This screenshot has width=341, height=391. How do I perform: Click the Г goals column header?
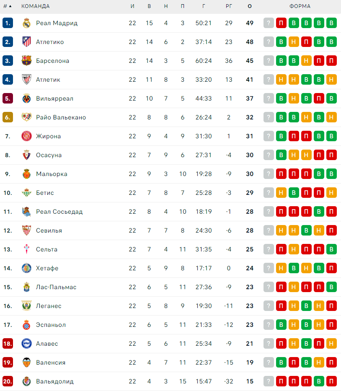coord(204,6)
